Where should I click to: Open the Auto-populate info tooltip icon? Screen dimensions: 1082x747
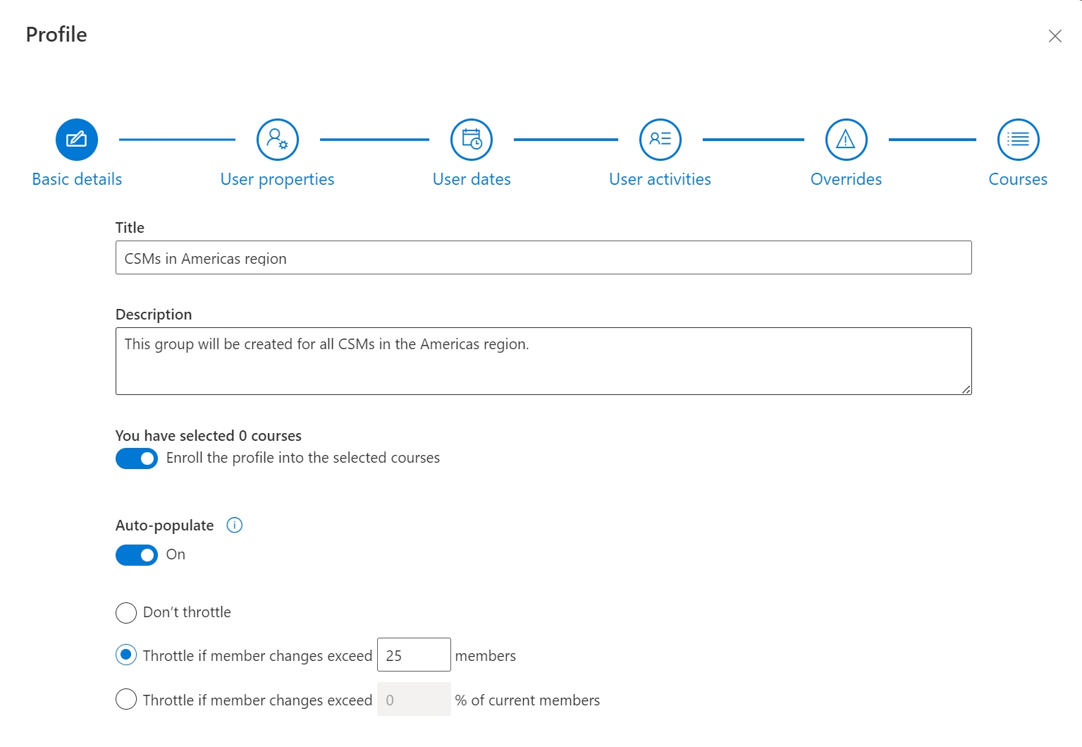pyautogui.click(x=233, y=525)
